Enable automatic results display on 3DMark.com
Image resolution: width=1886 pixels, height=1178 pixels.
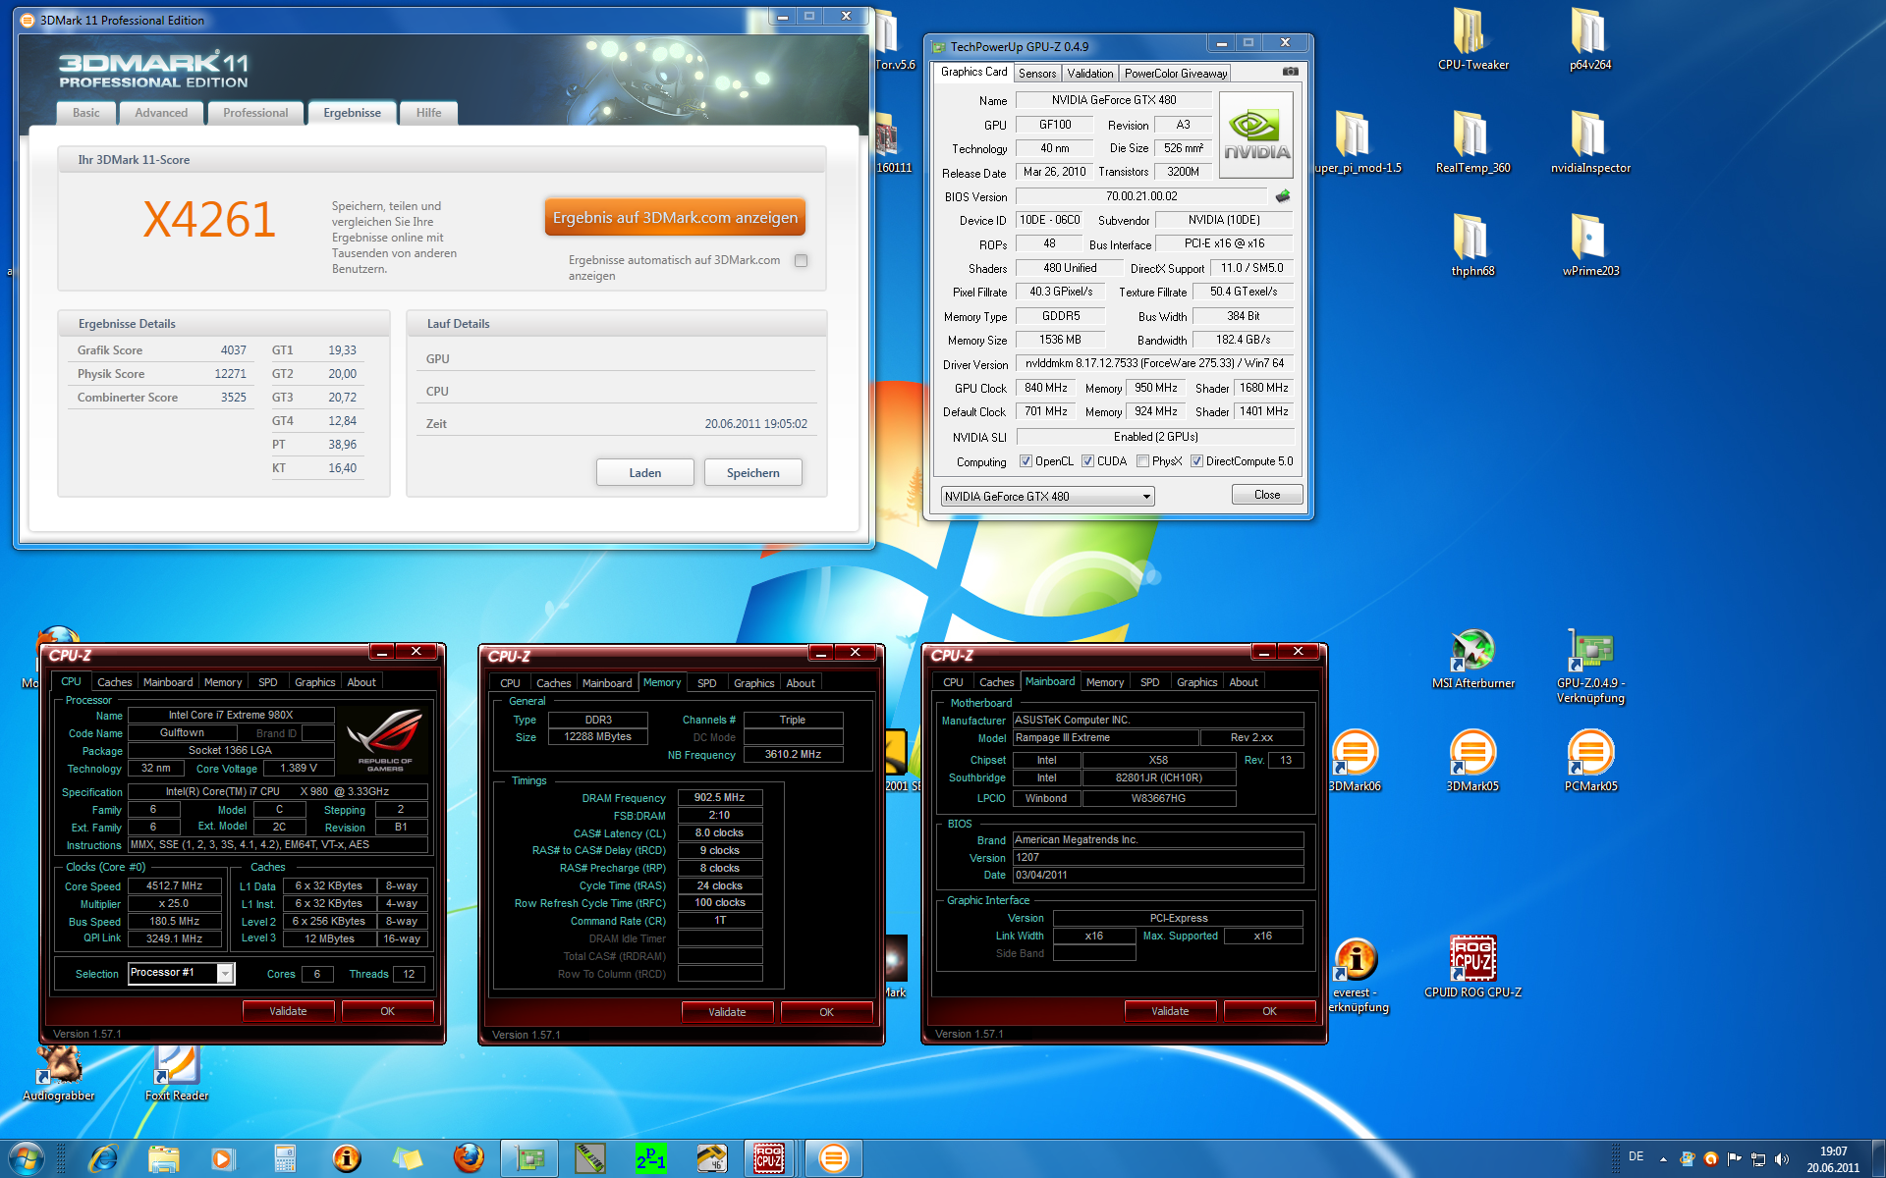tap(802, 260)
